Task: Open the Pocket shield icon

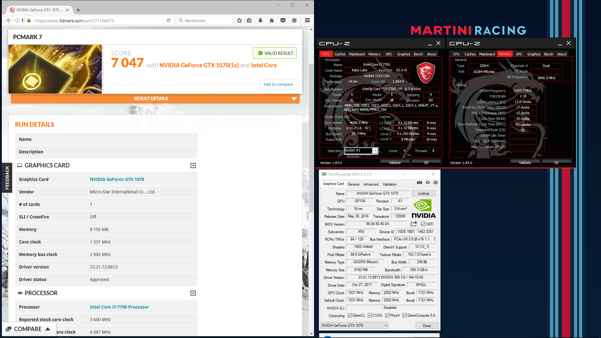Action: pyautogui.click(x=283, y=20)
